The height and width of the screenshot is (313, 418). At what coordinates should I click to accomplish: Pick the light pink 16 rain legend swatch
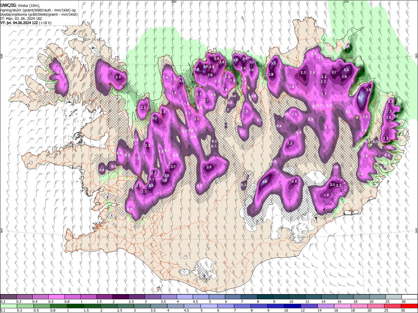(x=342, y=306)
